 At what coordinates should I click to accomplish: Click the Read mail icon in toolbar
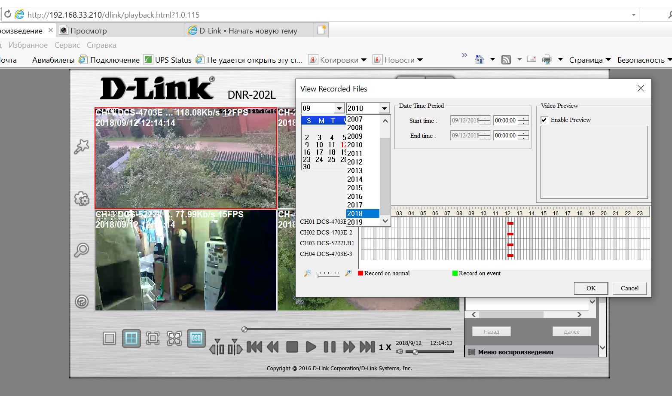coord(531,59)
